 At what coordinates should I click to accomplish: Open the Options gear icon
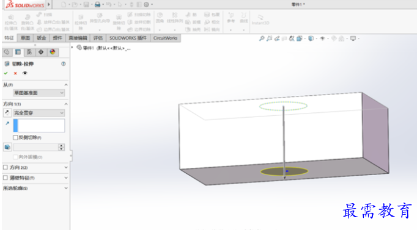tap(146, 4)
